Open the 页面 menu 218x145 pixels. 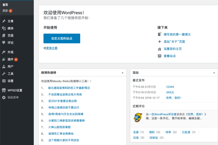(11, 36)
